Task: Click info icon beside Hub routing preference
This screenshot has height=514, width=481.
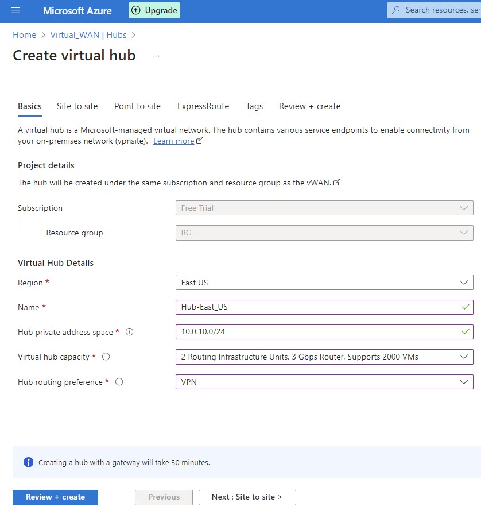Action: 119,382
